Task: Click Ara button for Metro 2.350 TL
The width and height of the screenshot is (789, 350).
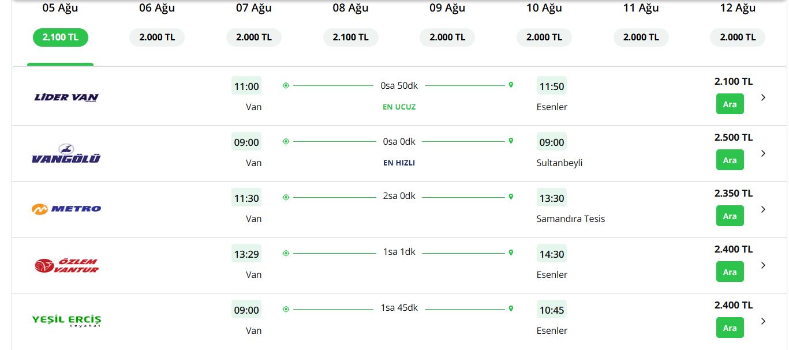Action: 730,216
